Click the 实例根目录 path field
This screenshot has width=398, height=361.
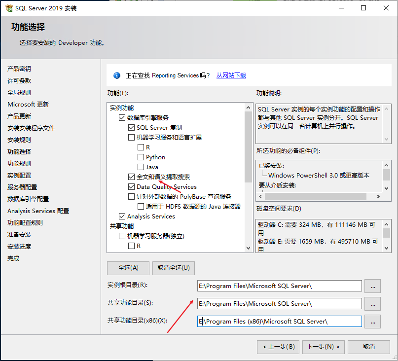point(280,286)
